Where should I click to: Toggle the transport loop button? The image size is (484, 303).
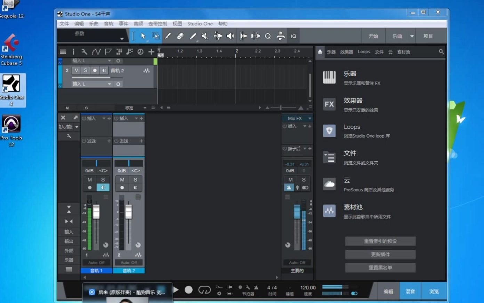pyautogui.click(x=204, y=290)
